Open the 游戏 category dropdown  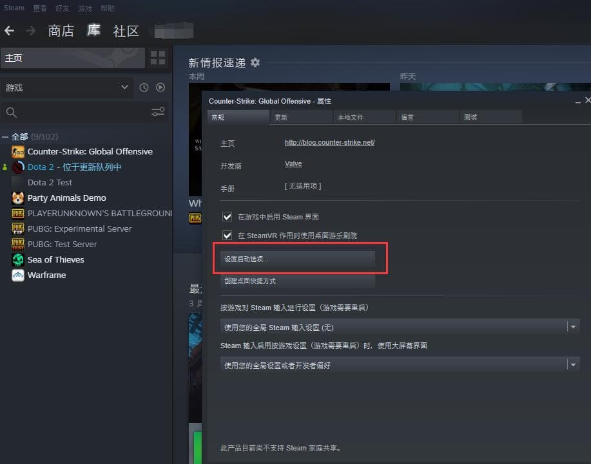(x=67, y=88)
